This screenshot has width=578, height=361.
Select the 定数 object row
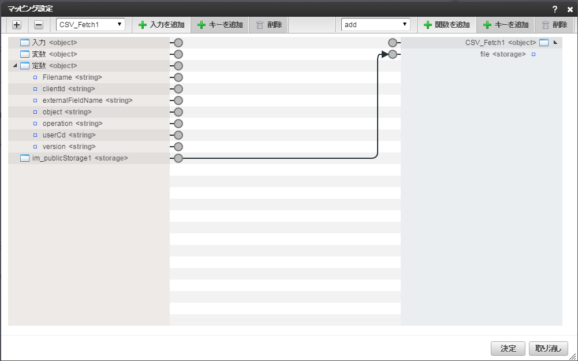pyautogui.click(x=89, y=66)
